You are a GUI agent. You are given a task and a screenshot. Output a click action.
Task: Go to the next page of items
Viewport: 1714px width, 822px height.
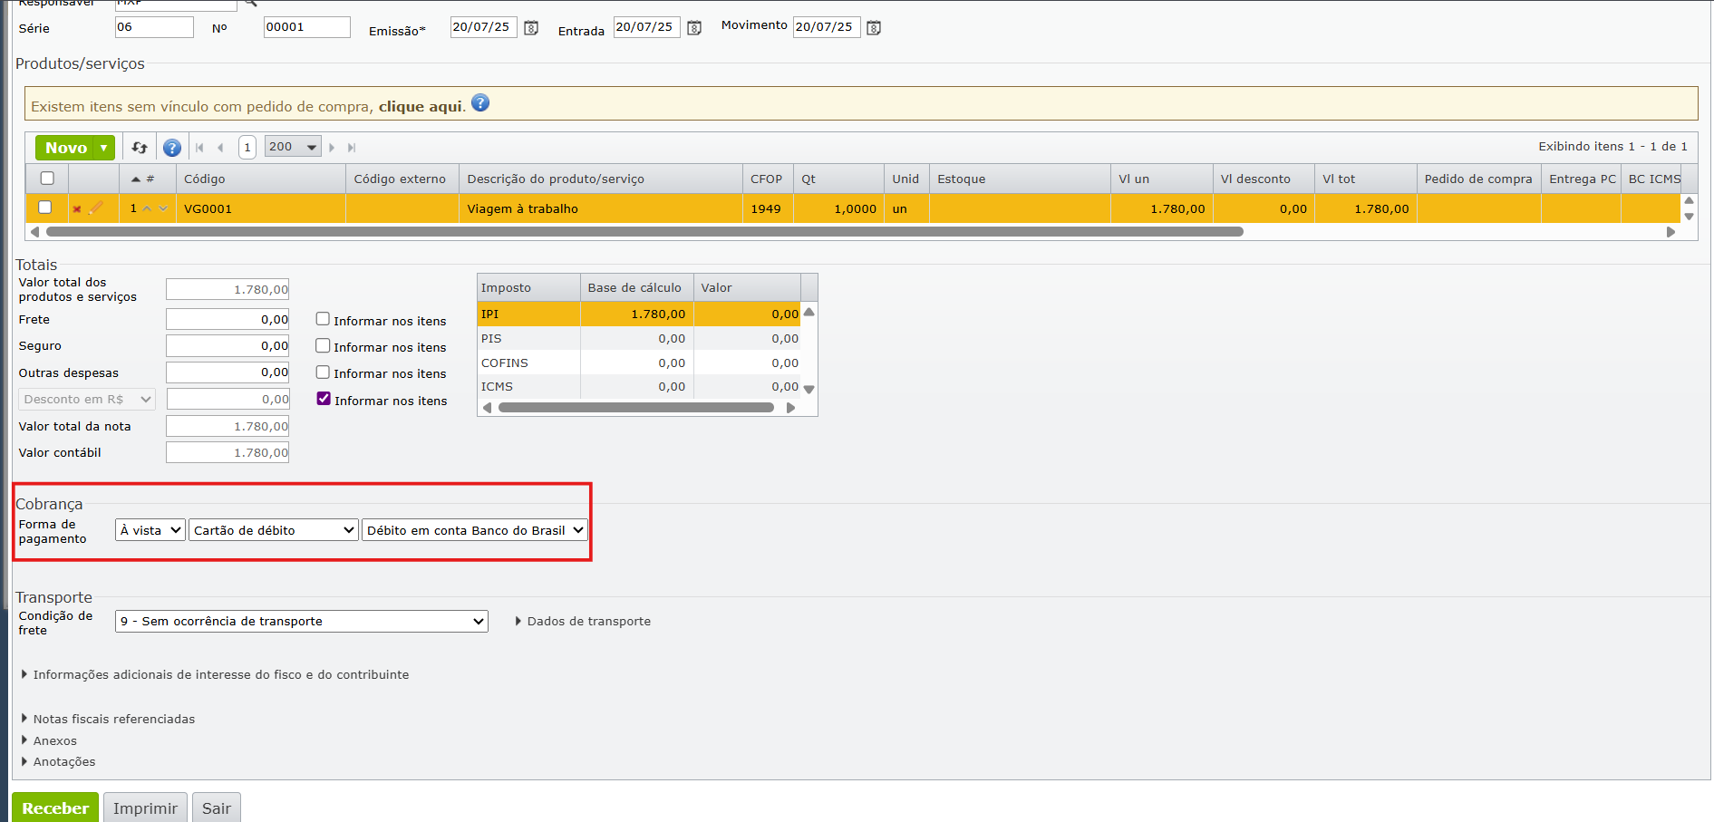pyautogui.click(x=332, y=148)
